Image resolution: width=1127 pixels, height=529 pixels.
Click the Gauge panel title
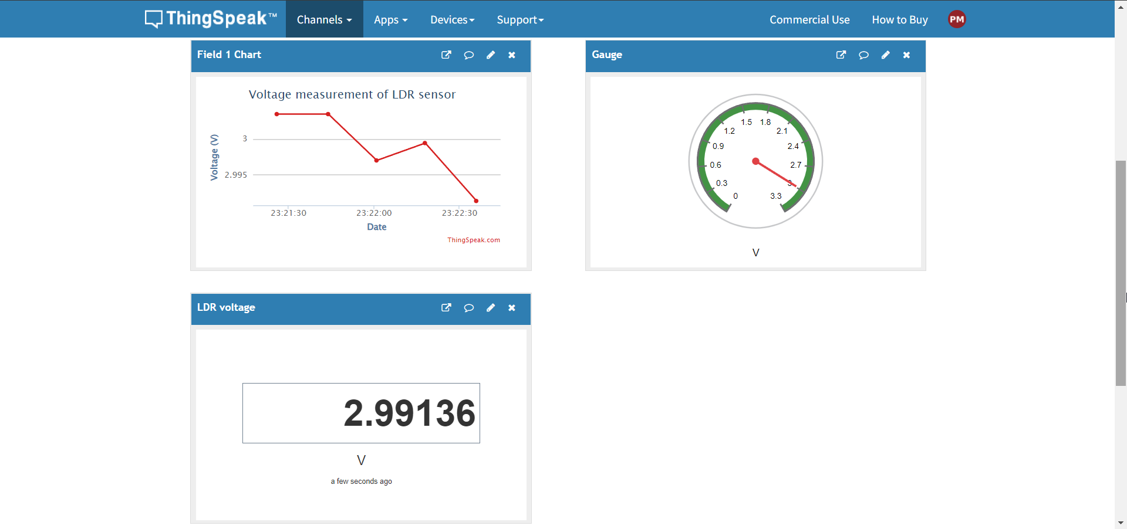[607, 55]
